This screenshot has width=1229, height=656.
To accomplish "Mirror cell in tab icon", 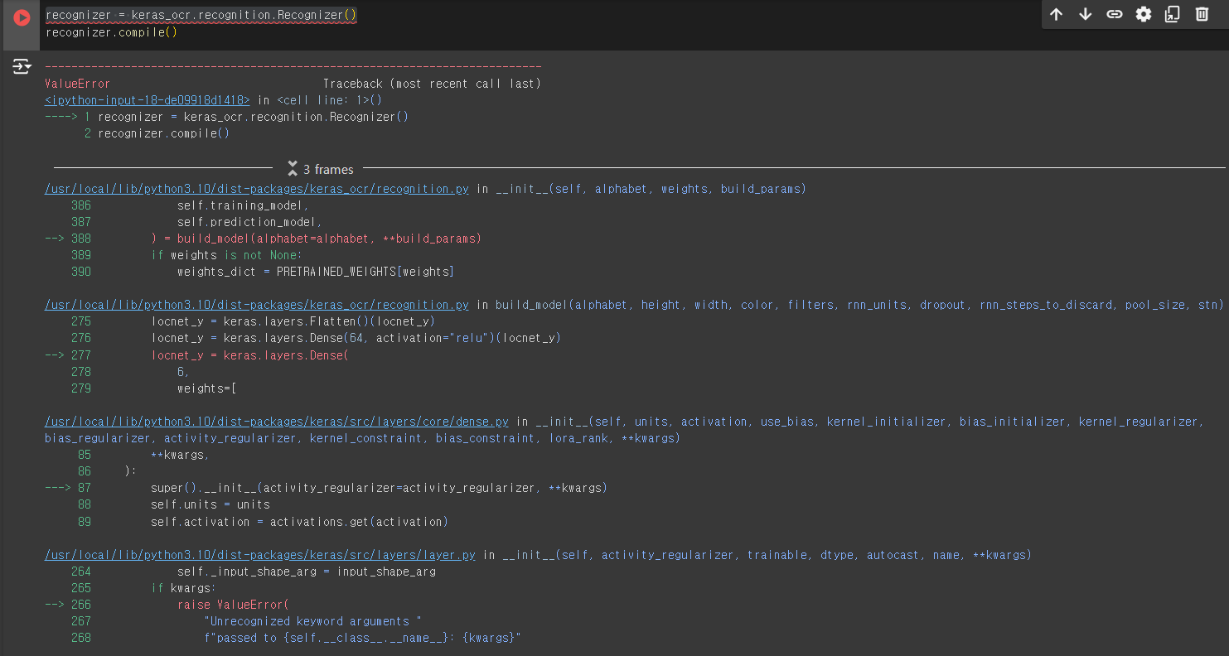I will pos(1173,14).
